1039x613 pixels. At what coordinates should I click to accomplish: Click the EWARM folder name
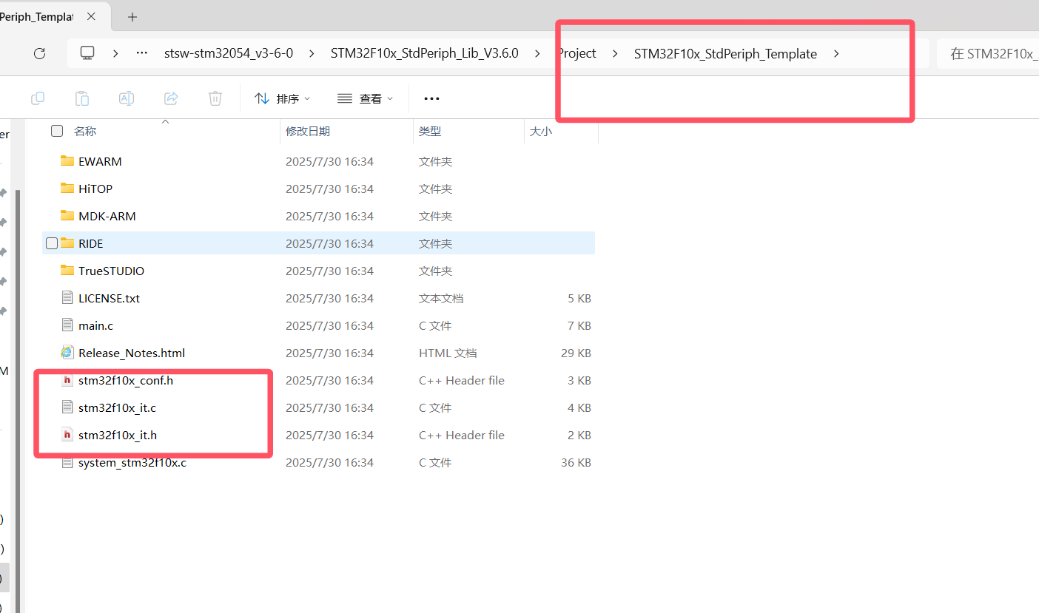point(100,161)
